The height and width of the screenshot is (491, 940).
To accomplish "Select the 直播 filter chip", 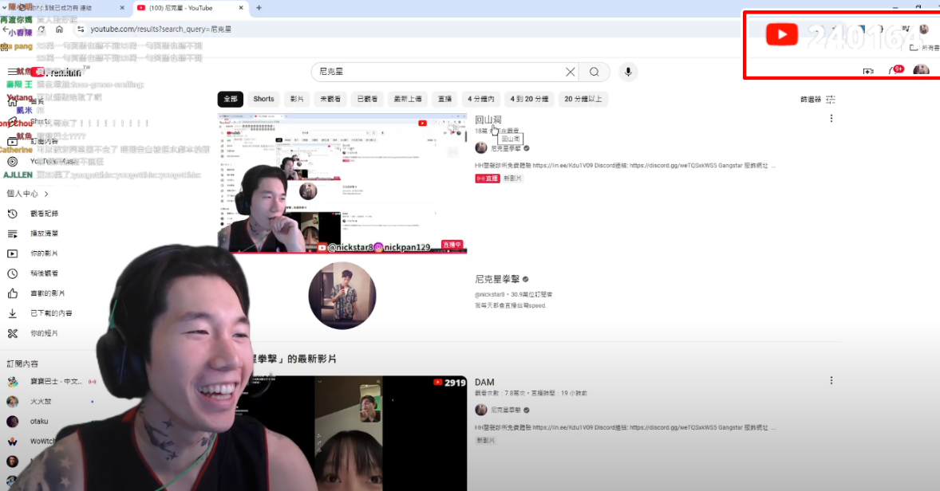I will (444, 99).
